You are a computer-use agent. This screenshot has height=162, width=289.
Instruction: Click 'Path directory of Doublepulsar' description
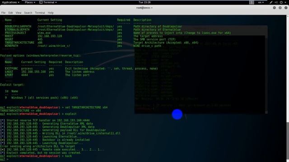(158, 27)
